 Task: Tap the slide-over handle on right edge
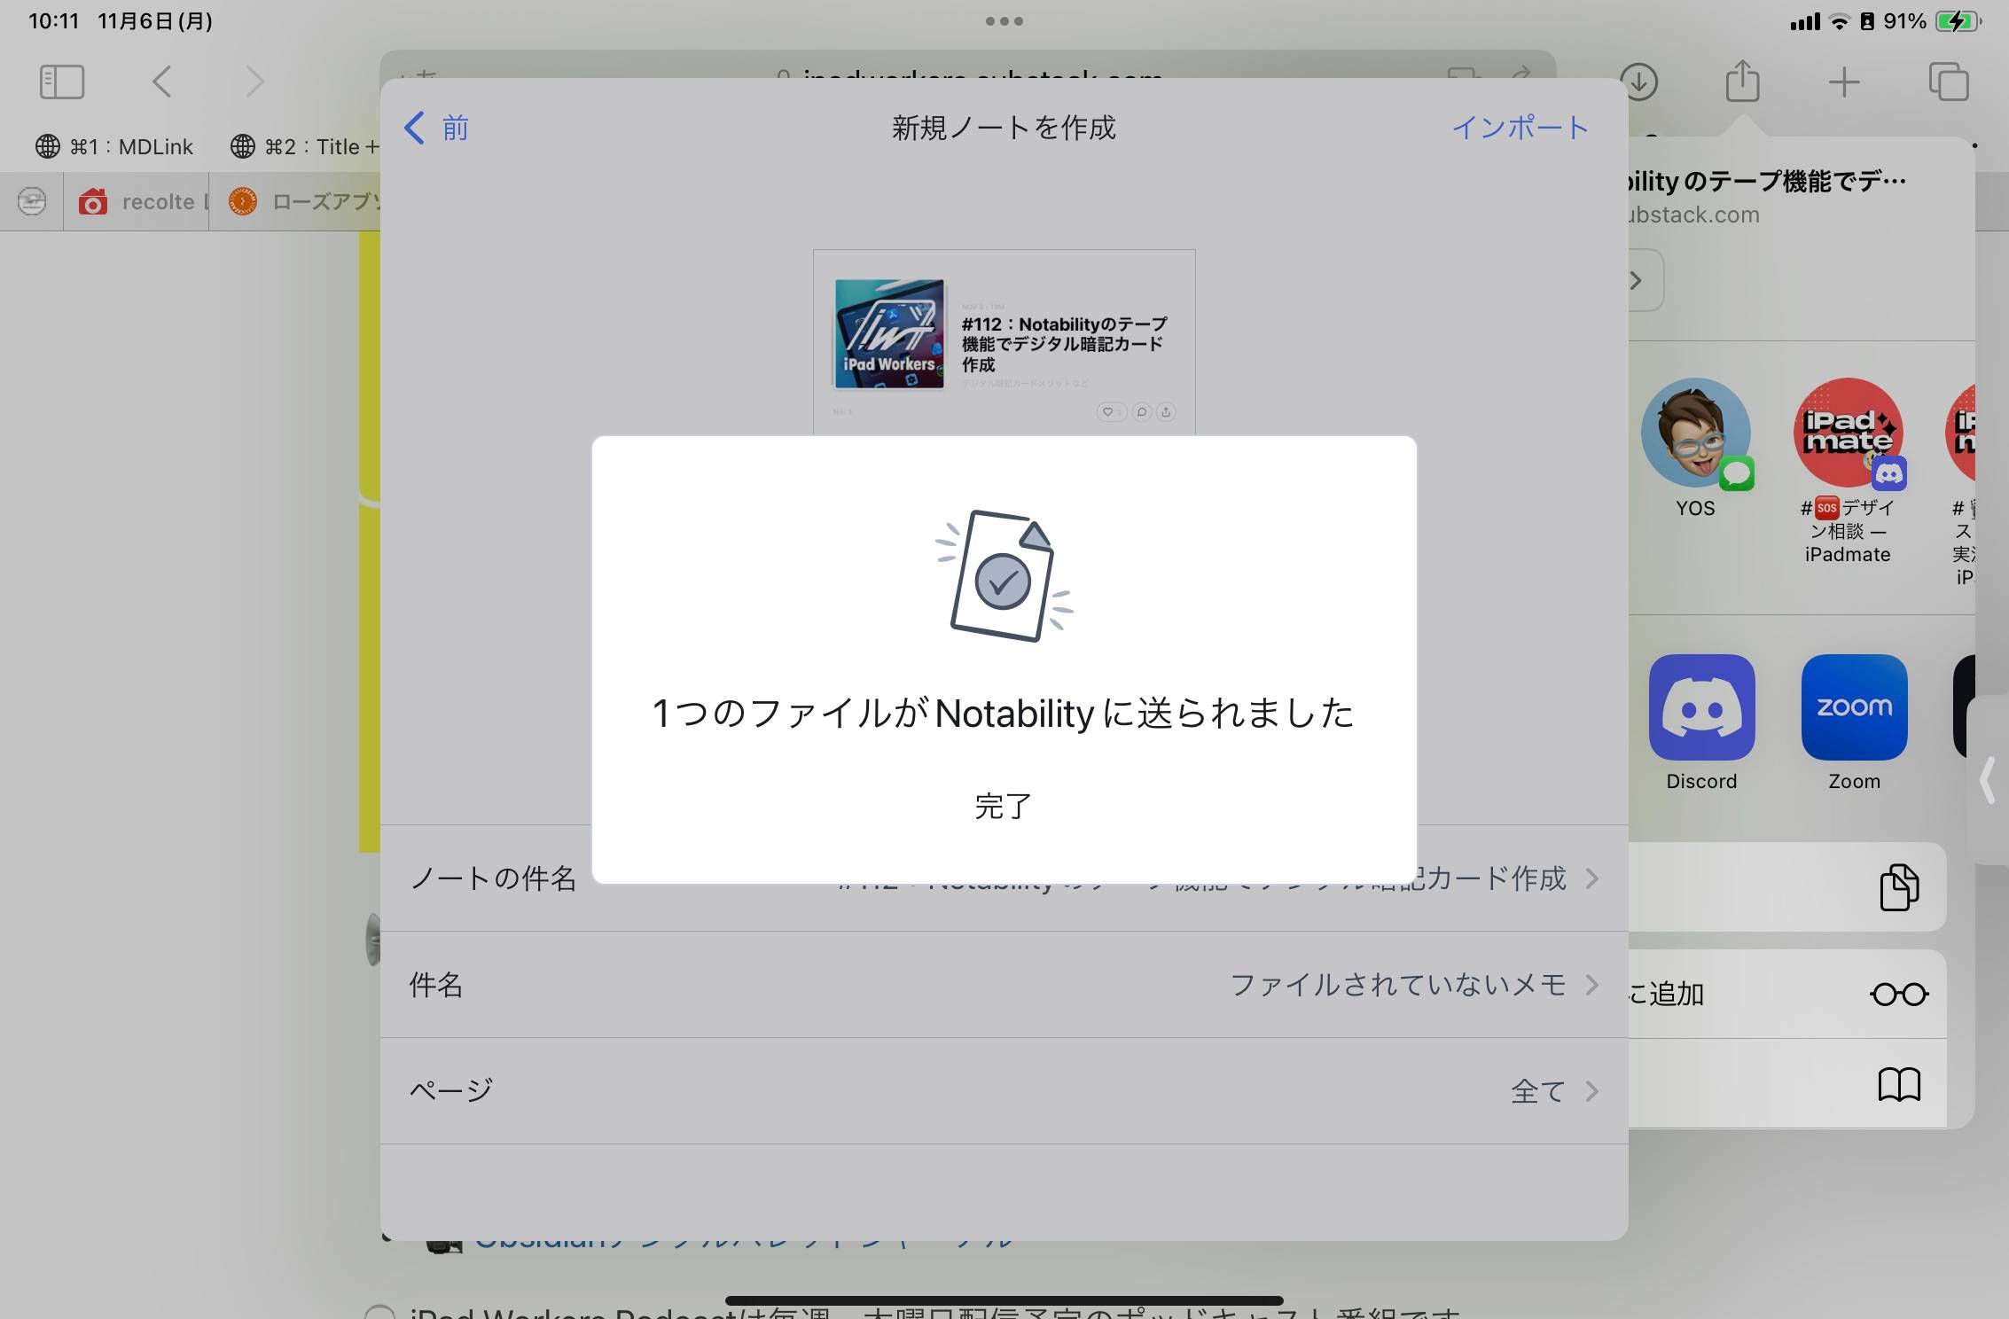(x=1988, y=780)
